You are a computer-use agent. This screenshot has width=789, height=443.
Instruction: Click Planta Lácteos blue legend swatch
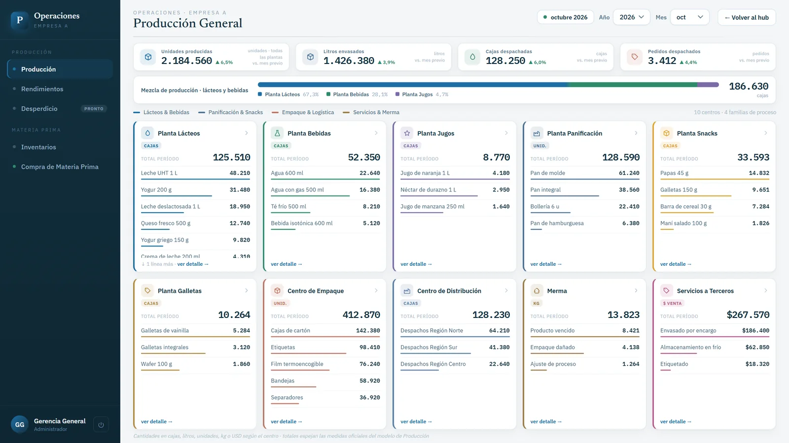(x=260, y=94)
